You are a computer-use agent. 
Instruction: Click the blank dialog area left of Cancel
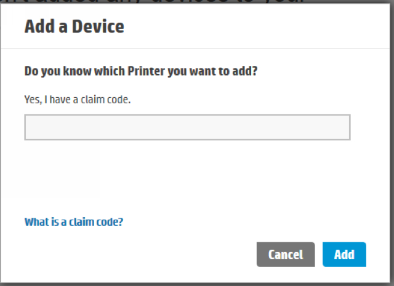pyautogui.click(x=154, y=254)
